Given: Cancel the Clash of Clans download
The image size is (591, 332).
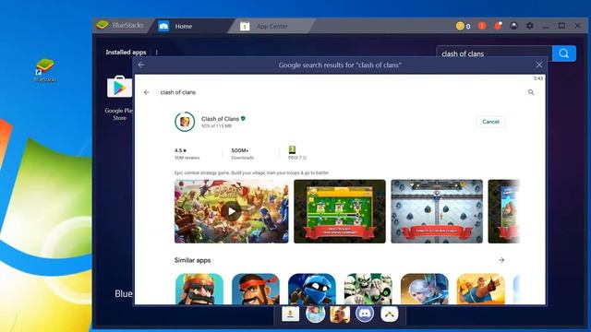Looking at the screenshot, I should [490, 122].
